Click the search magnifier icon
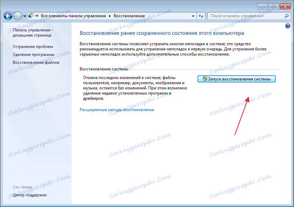Image resolution: width=294 pixels, height=207 pixels. pos(286,16)
